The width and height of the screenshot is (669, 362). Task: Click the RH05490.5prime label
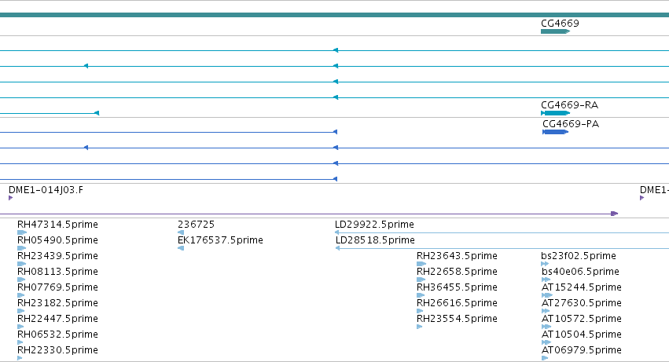point(57,240)
